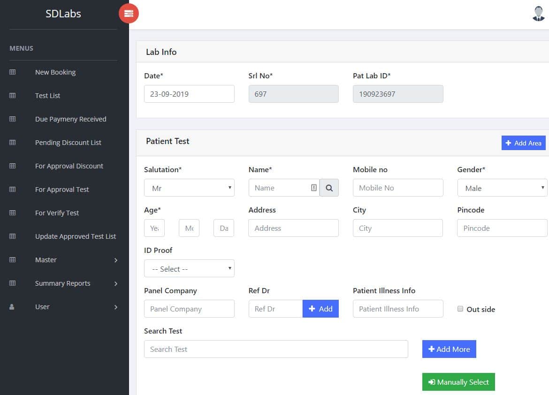Open the Gender dropdown
Viewport: 549px width, 395px height.
point(502,188)
